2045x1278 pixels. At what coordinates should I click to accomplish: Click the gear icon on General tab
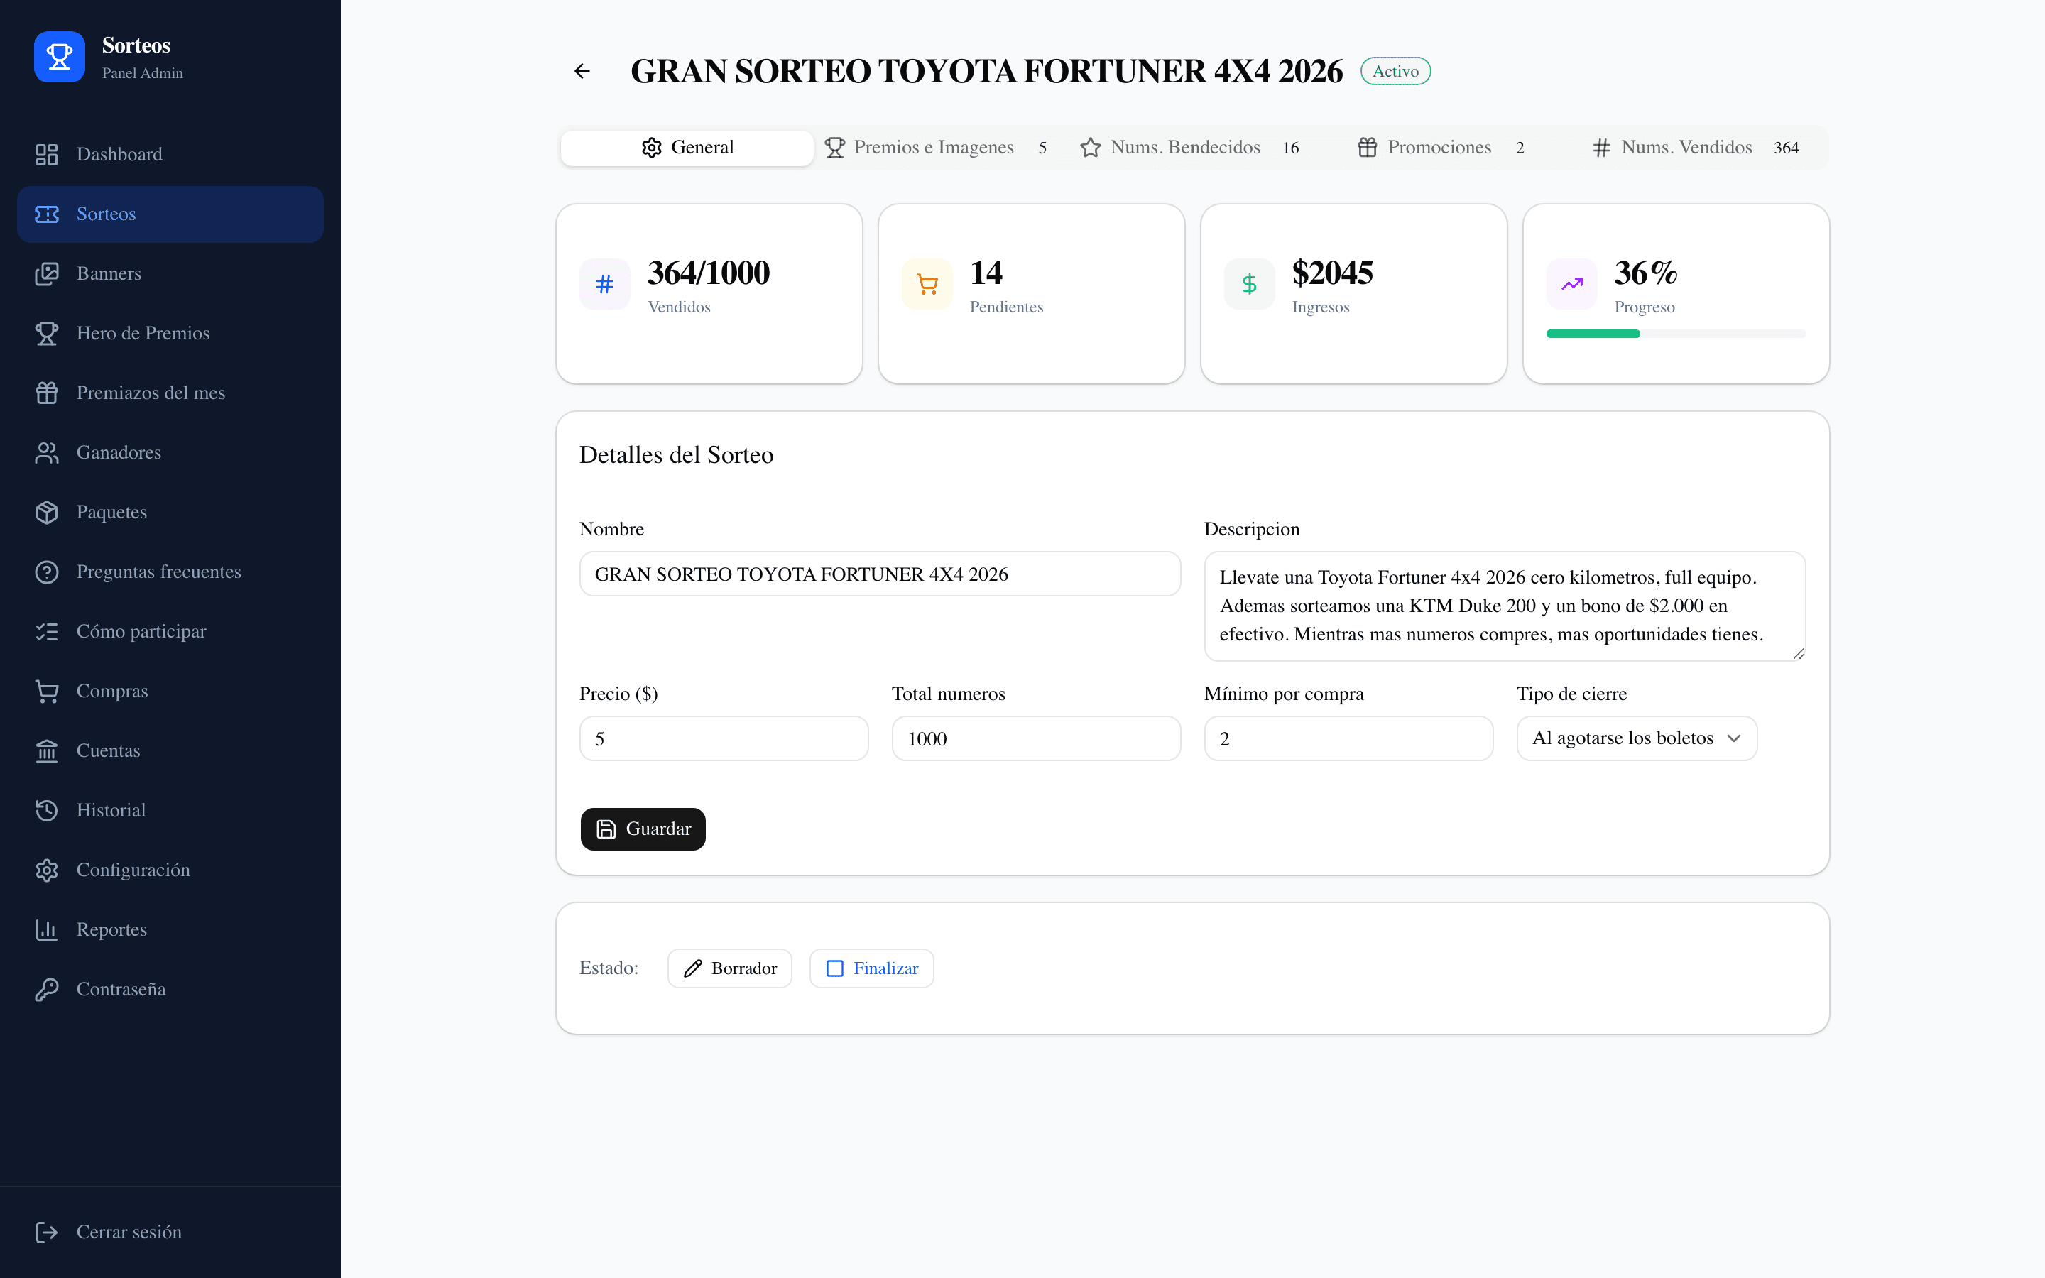tap(652, 148)
